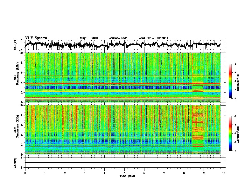Image resolution: width=252 pixels, height=194 pixels.
Task: Click the "start UT = 10:50: 1" text
Action: pos(154,38)
